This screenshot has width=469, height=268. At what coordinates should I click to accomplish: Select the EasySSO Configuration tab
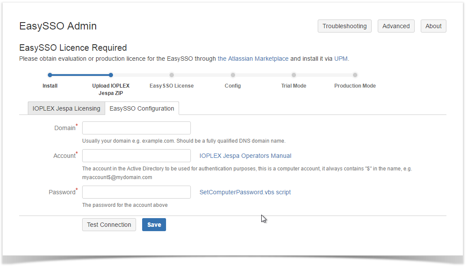142,108
